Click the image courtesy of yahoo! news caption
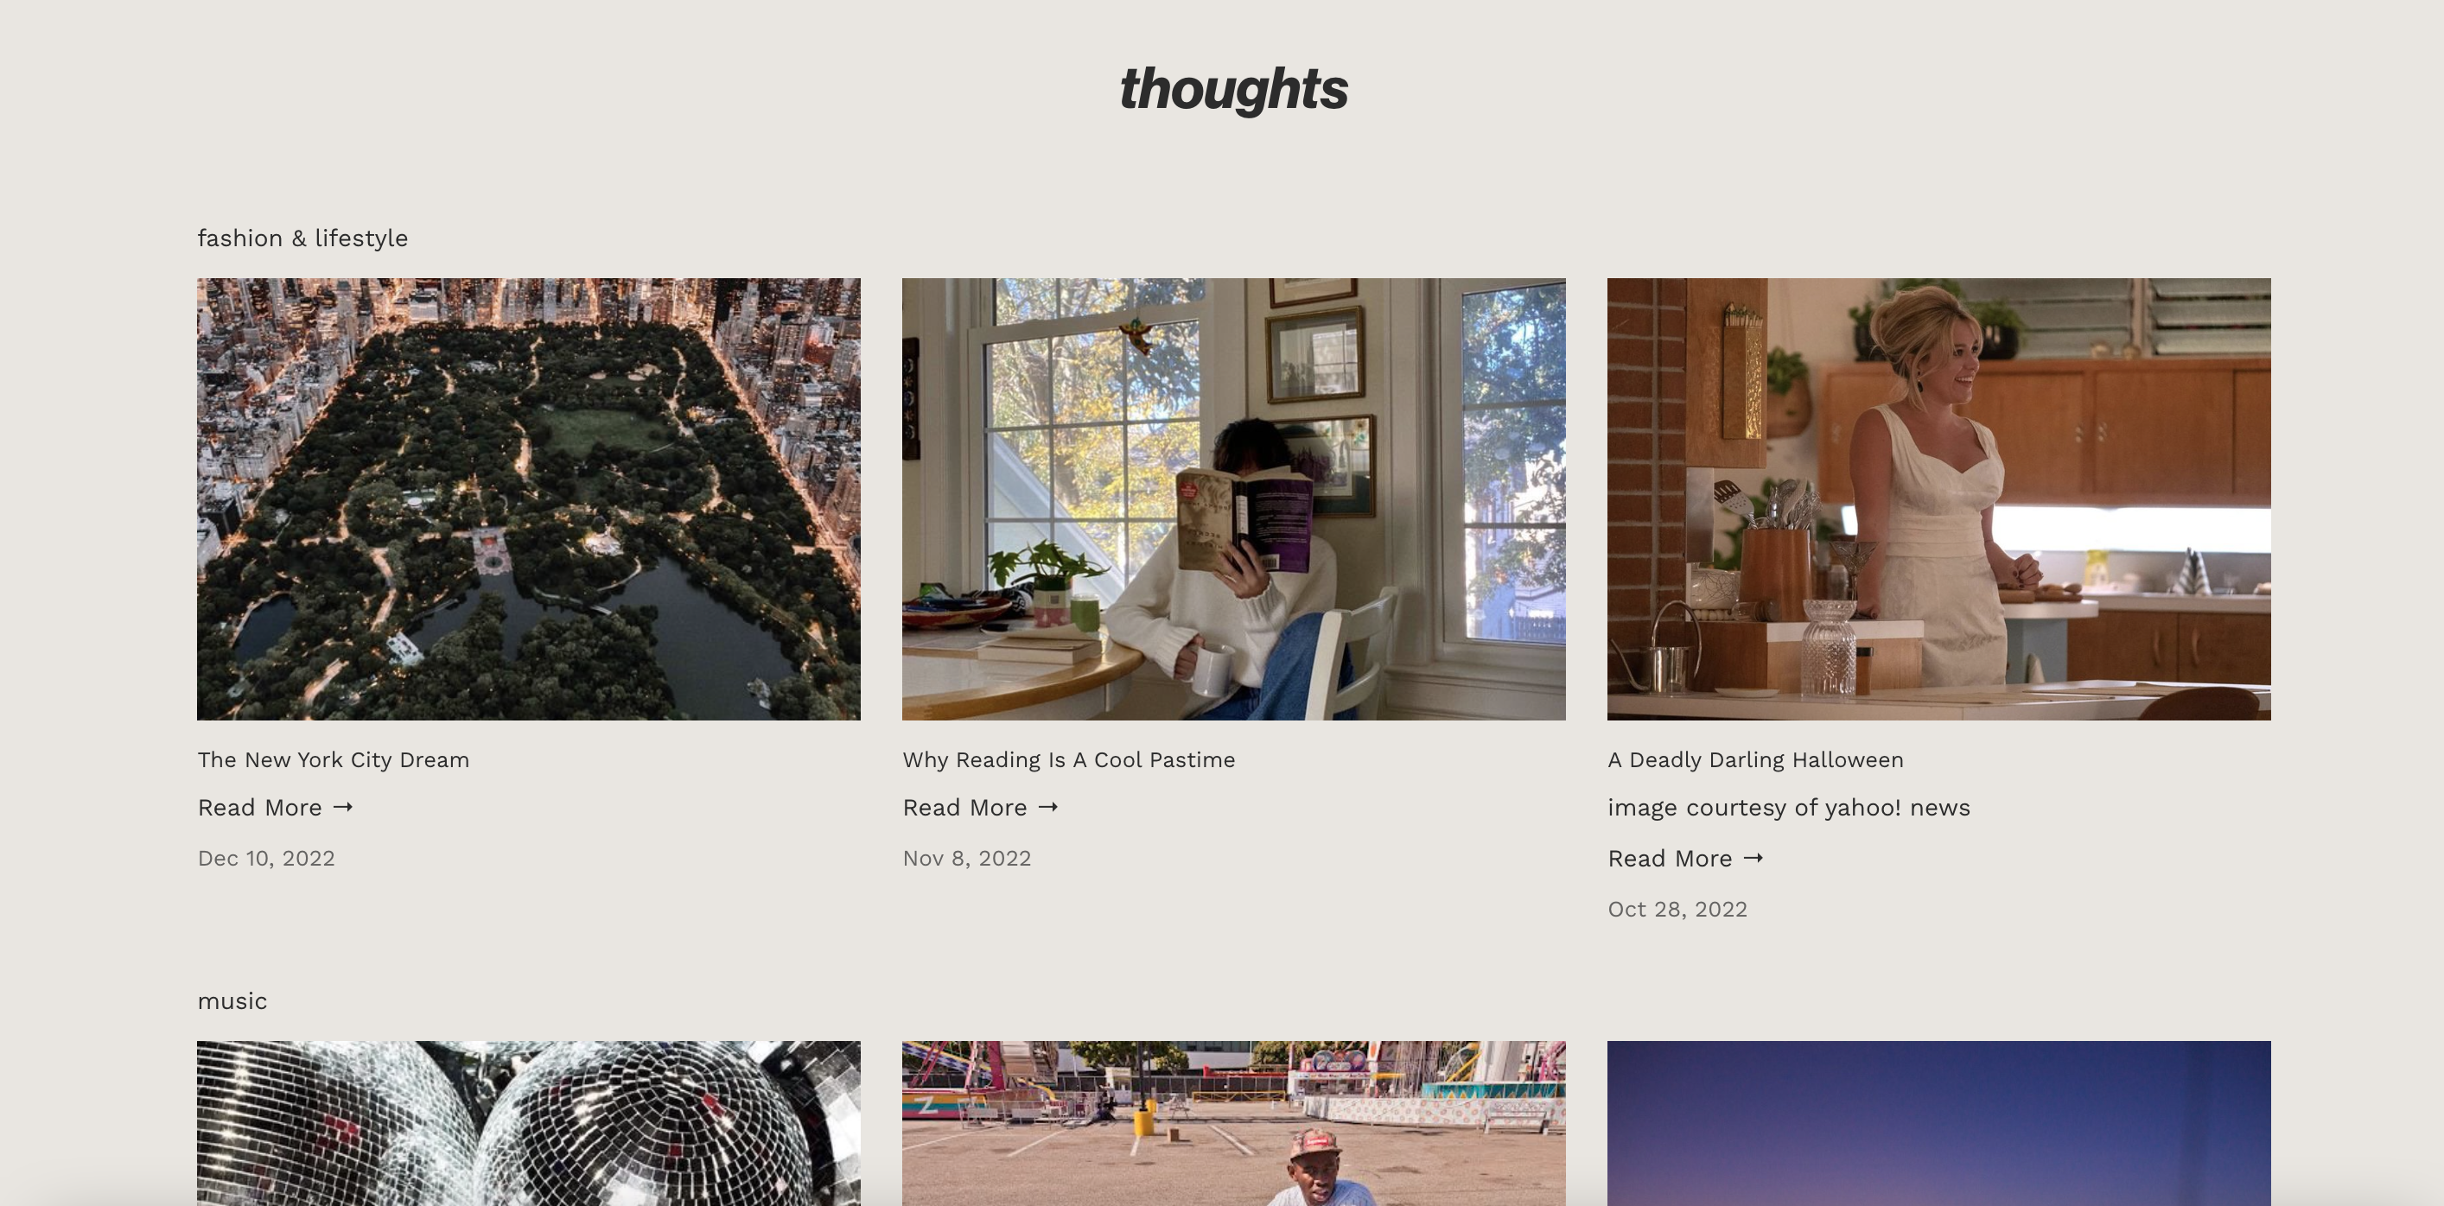This screenshot has height=1206, width=2444. (x=1788, y=808)
